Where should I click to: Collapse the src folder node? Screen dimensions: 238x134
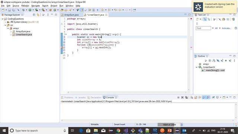click(5, 25)
